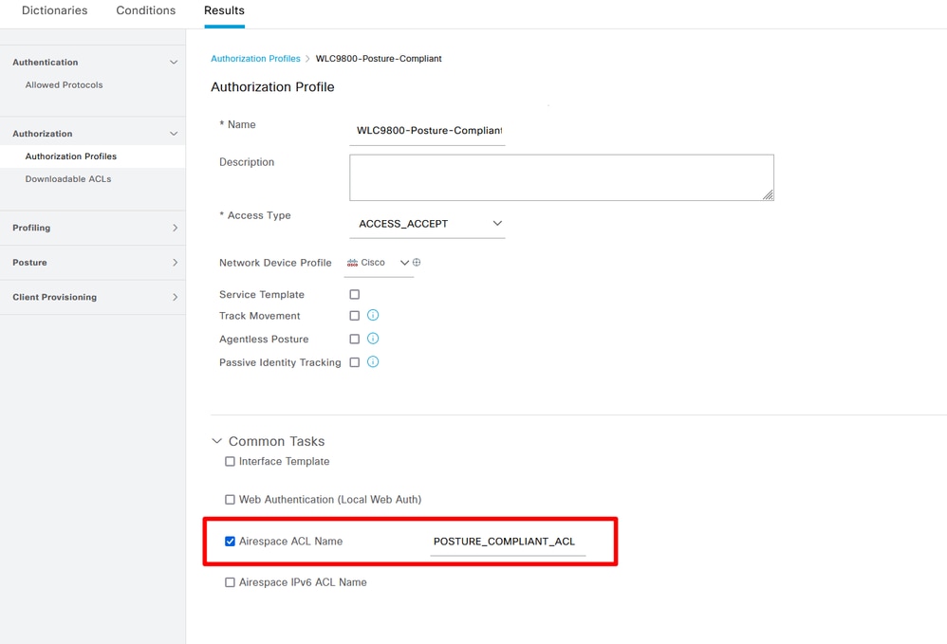Click the Authorization Profiles breadcrumb link

[x=255, y=59]
